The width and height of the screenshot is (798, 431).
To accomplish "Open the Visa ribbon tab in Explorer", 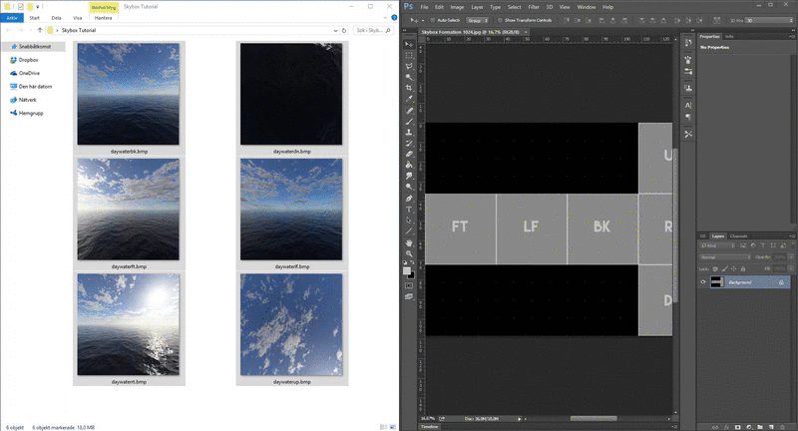I will [x=78, y=18].
